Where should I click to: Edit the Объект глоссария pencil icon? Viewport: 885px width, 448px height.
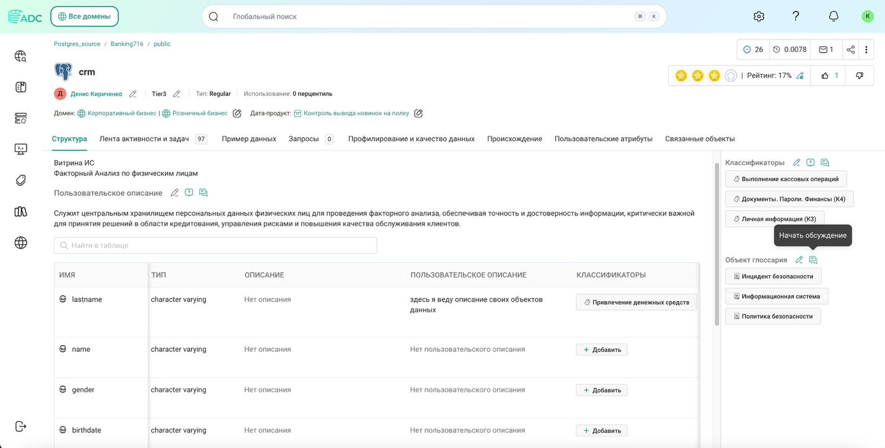click(x=799, y=260)
